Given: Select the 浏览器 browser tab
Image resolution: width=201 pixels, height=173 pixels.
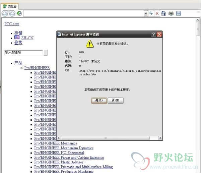Looking at the screenshot, I should point(10,6).
